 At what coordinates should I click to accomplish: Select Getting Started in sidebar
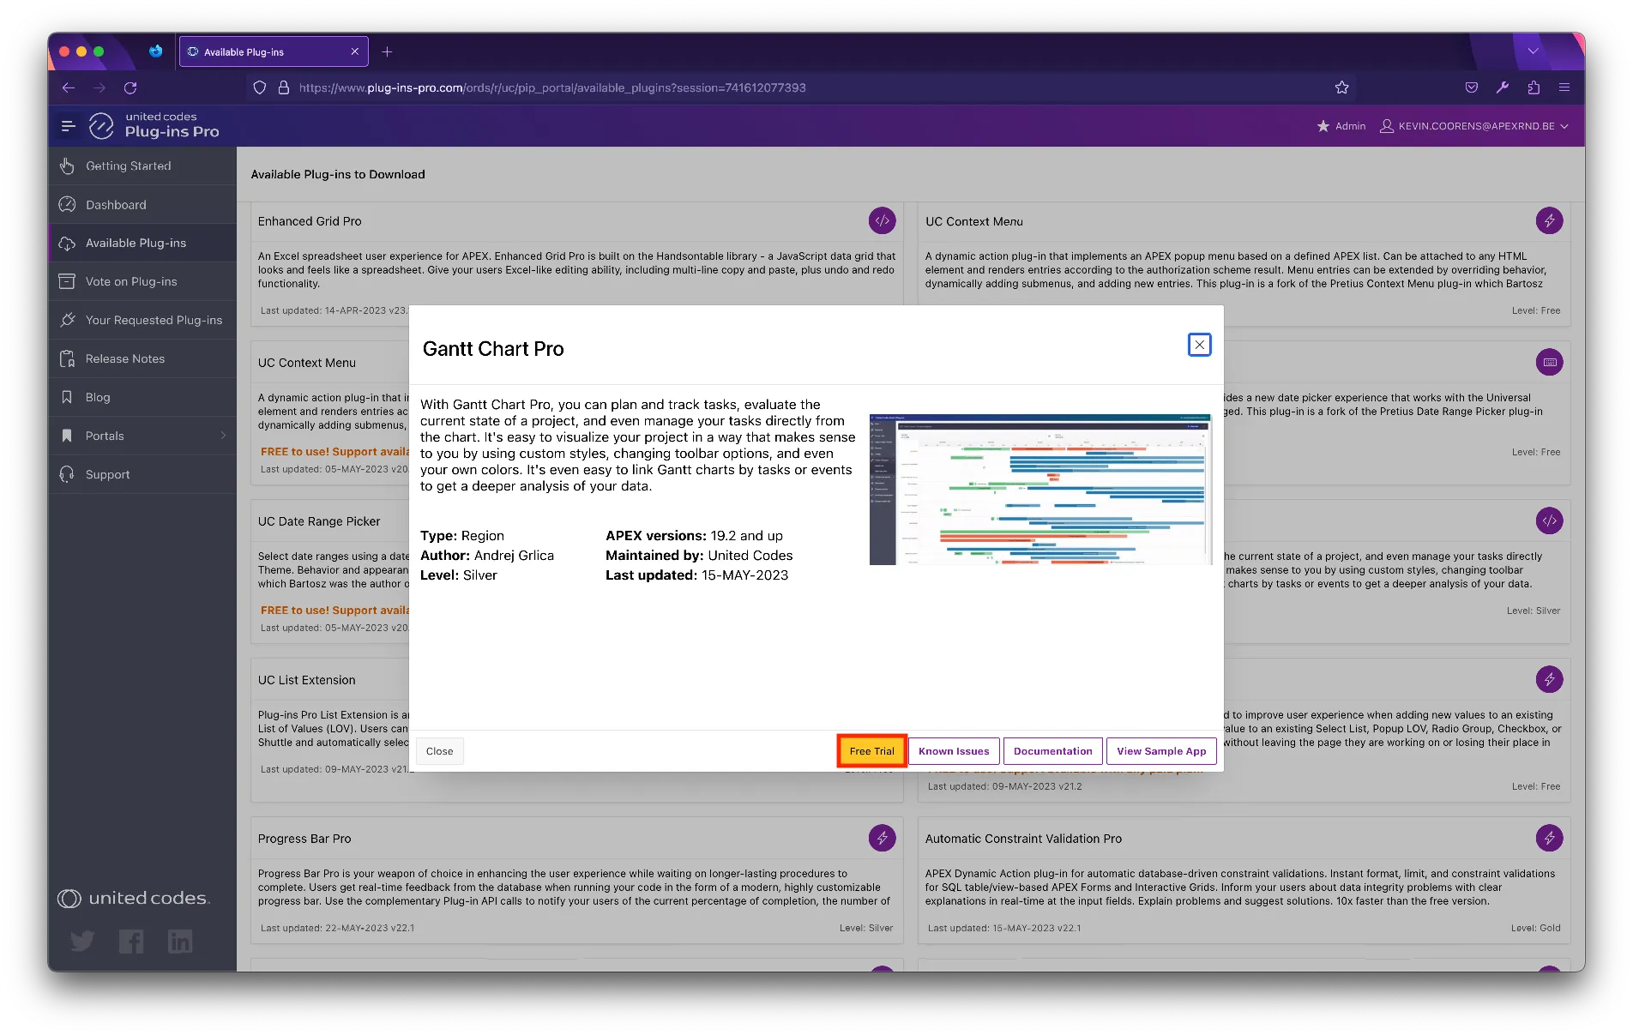click(129, 166)
